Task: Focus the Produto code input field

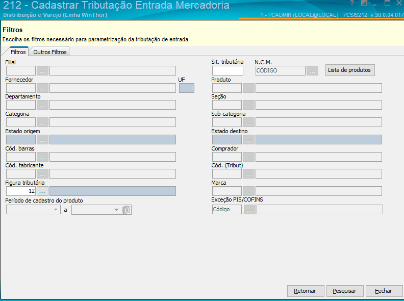Action: click(227, 88)
